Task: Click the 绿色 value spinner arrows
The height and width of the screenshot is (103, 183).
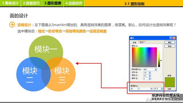Action: coord(150,76)
